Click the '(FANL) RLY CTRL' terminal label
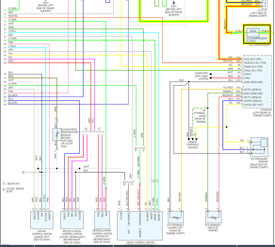Image resolution: width=275 pixels, height=247 pixels. pyautogui.click(x=253, y=71)
